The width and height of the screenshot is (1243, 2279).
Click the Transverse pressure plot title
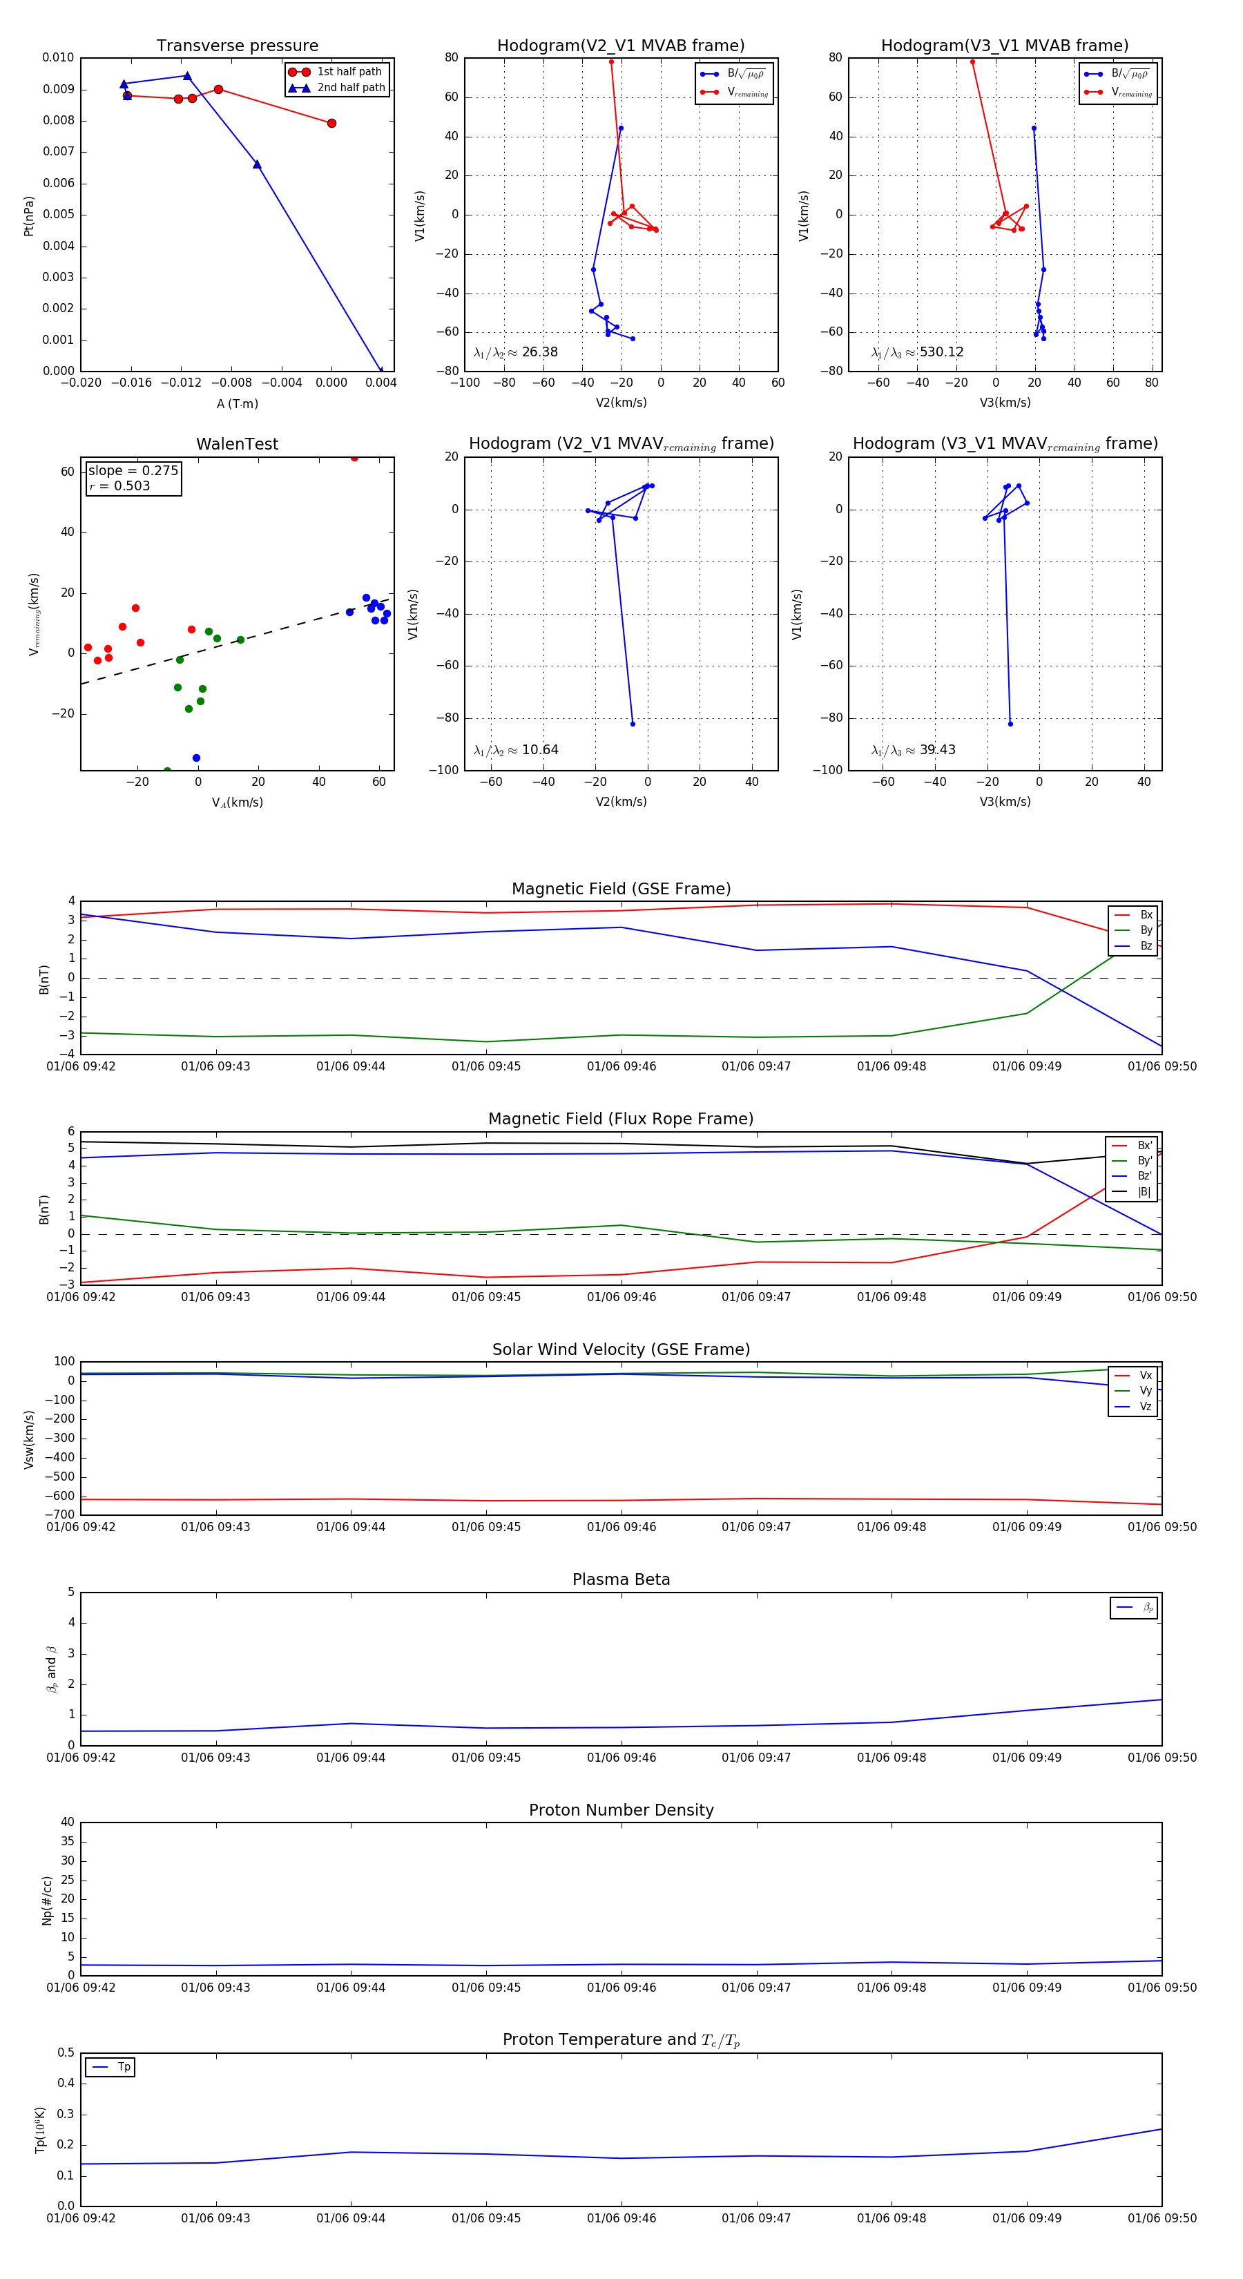pyautogui.click(x=237, y=46)
